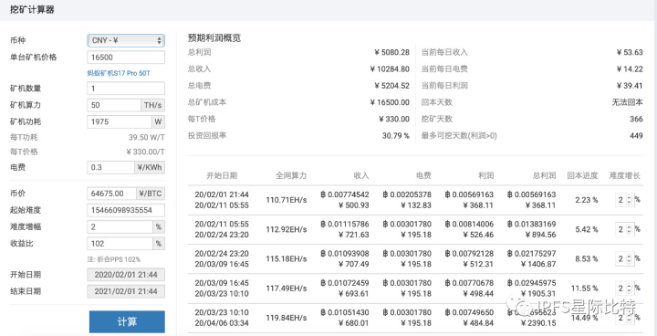
Task: Click the ¥ 1406.87 total profit cell
Action: pos(538,264)
